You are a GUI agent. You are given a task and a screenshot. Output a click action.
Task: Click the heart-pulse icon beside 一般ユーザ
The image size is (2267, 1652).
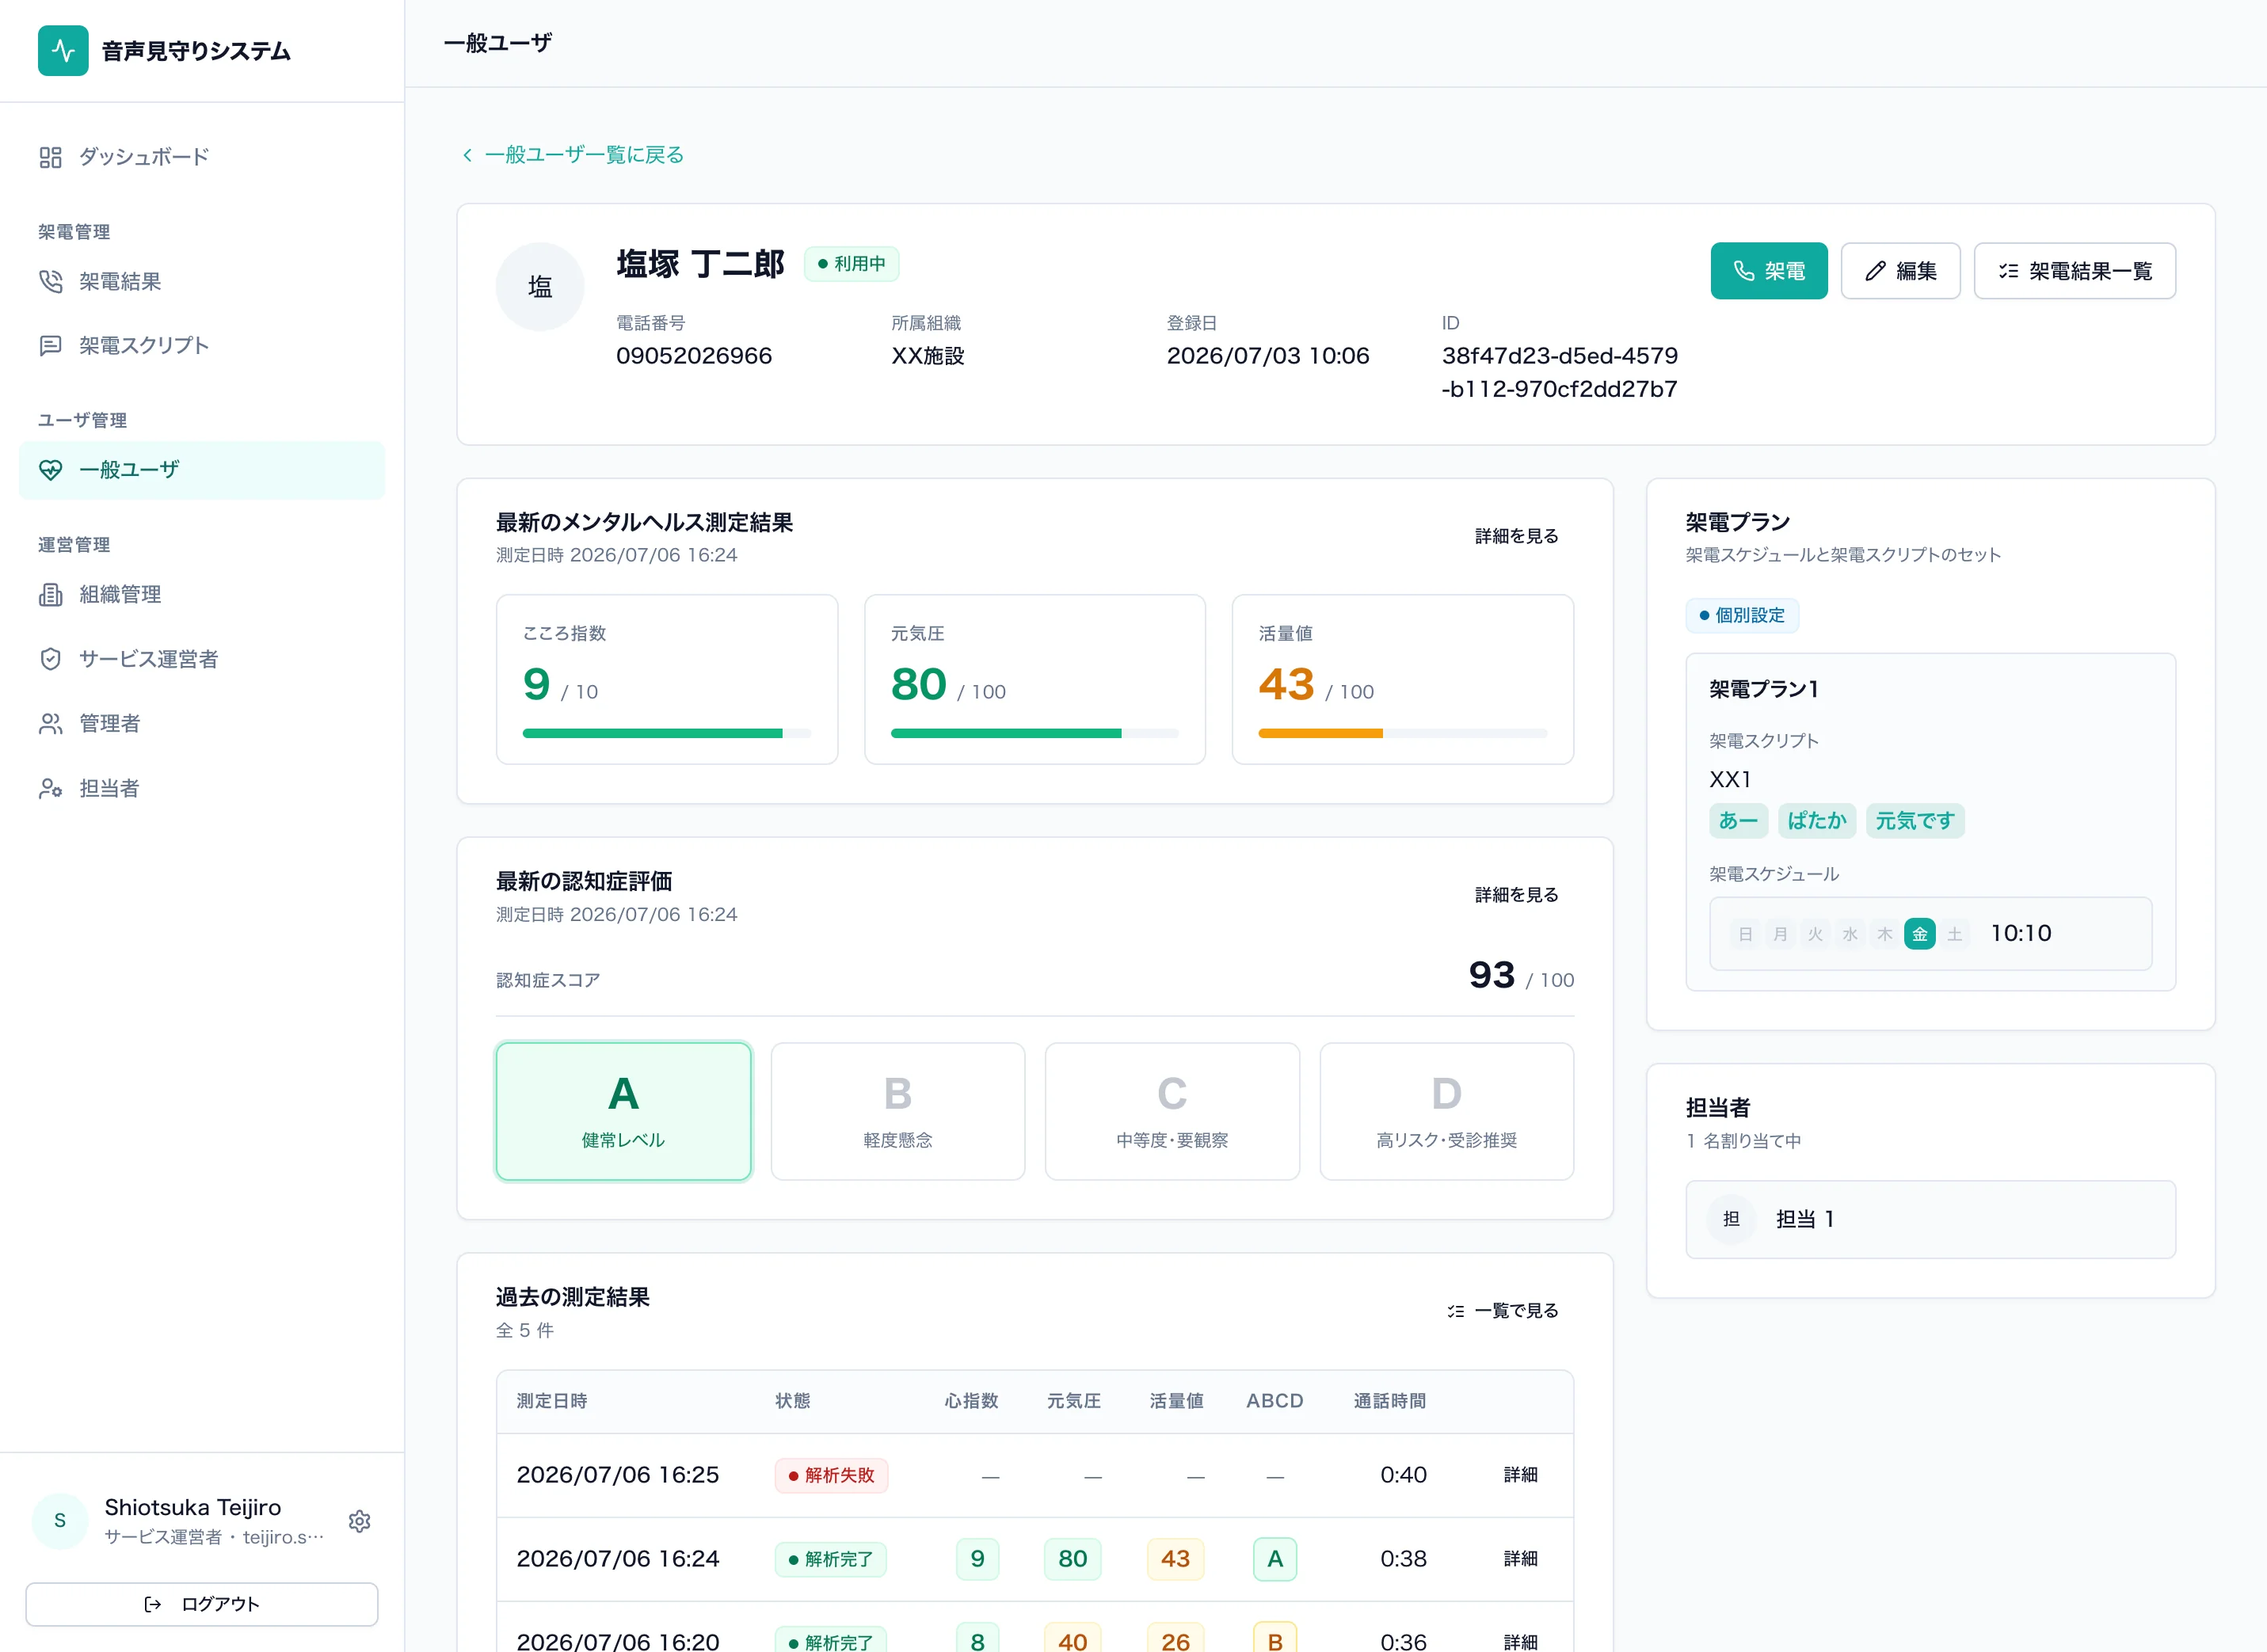[x=50, y=470]
